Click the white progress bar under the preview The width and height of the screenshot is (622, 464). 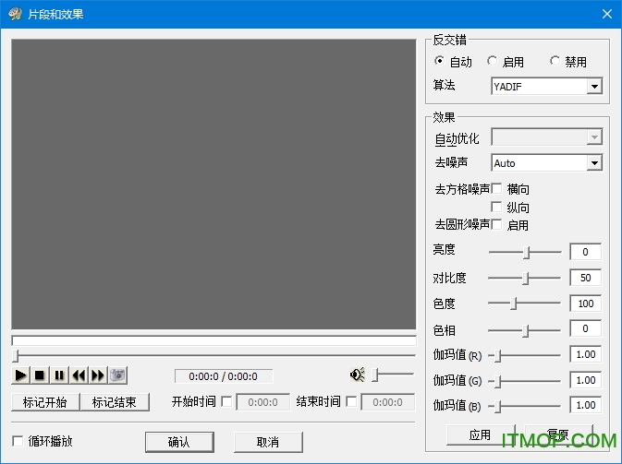click(213, 340)
